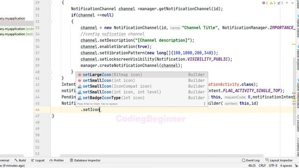Screen dimensions: 299x168
Task: Click the "Channel Title" string literal
Action: tap(199, 28)
